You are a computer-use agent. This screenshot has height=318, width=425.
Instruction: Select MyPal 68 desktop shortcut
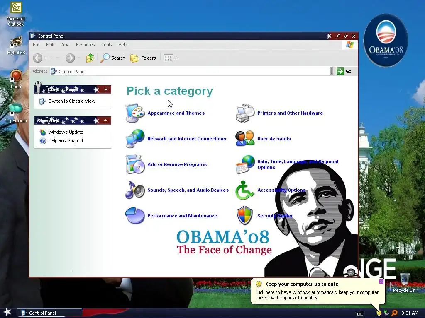click(x=16, y=46)
